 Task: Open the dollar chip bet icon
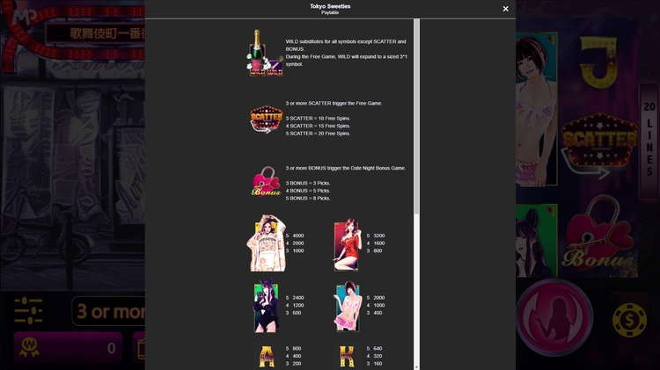click(629, 320)
